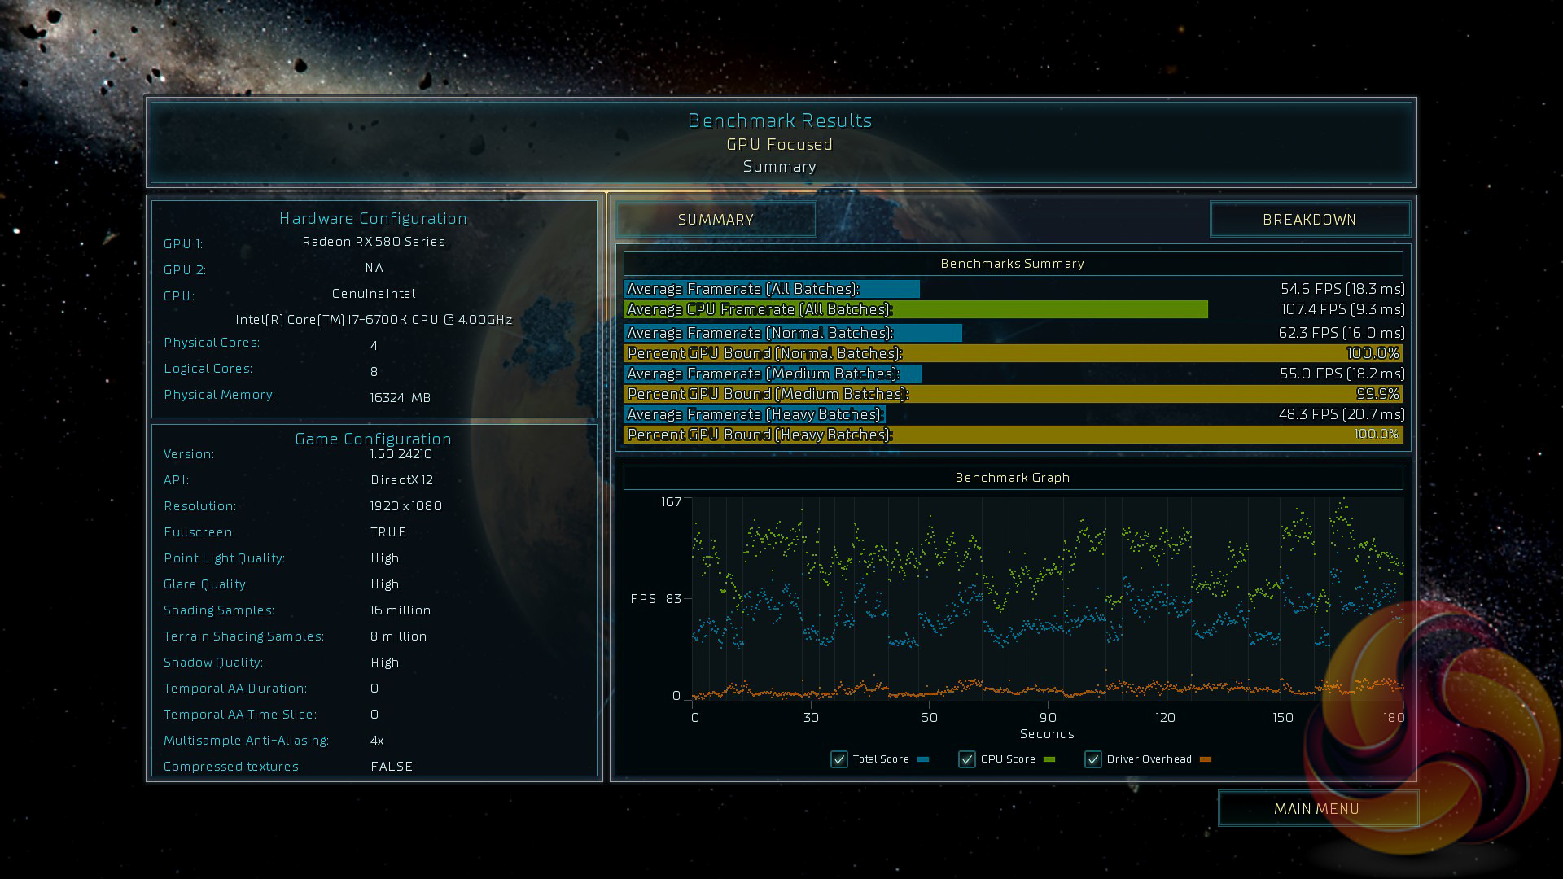1563x879 pixels.
Task: Toggle the CPU Score checkbox
Action: 967,759
